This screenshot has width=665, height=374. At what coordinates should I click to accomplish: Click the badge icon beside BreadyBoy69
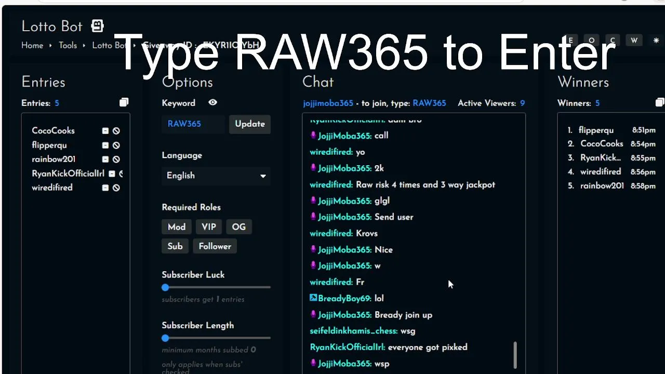[313, 298]
